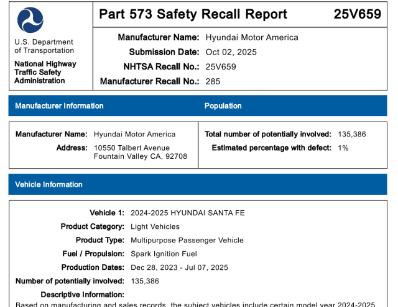Click the NHTSA Recall No. value
The width and height of the screenshot is (398, 307).
[x=221, y=66]
